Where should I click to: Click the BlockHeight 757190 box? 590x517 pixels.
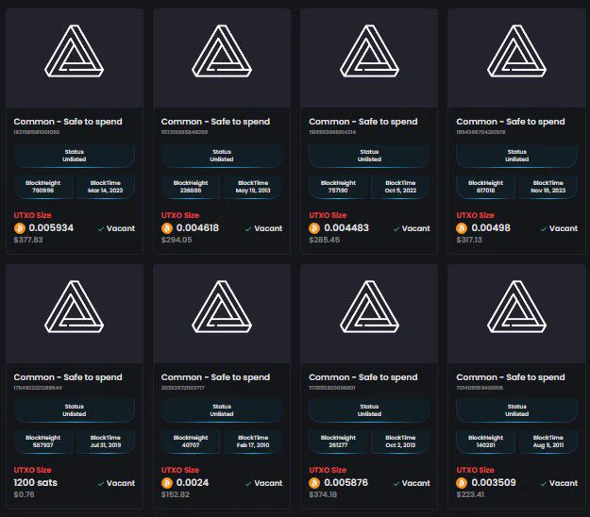[x=338, y=187]
